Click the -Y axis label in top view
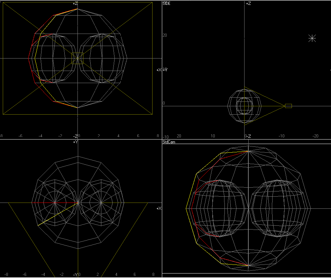The image size is (331, 278). pyautogui.click(x=75, y=275)
